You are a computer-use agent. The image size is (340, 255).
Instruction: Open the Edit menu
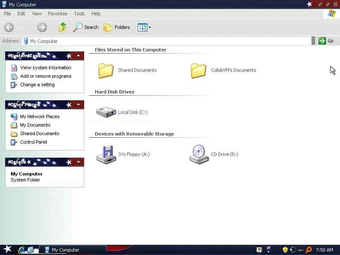click(x=21, y=14)
